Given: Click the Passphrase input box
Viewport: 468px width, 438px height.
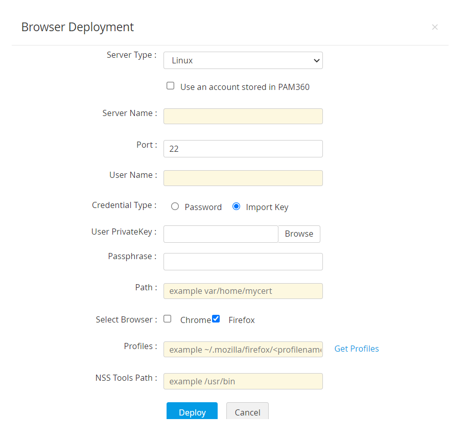Looking at the screenshot, I should point(243,262).
